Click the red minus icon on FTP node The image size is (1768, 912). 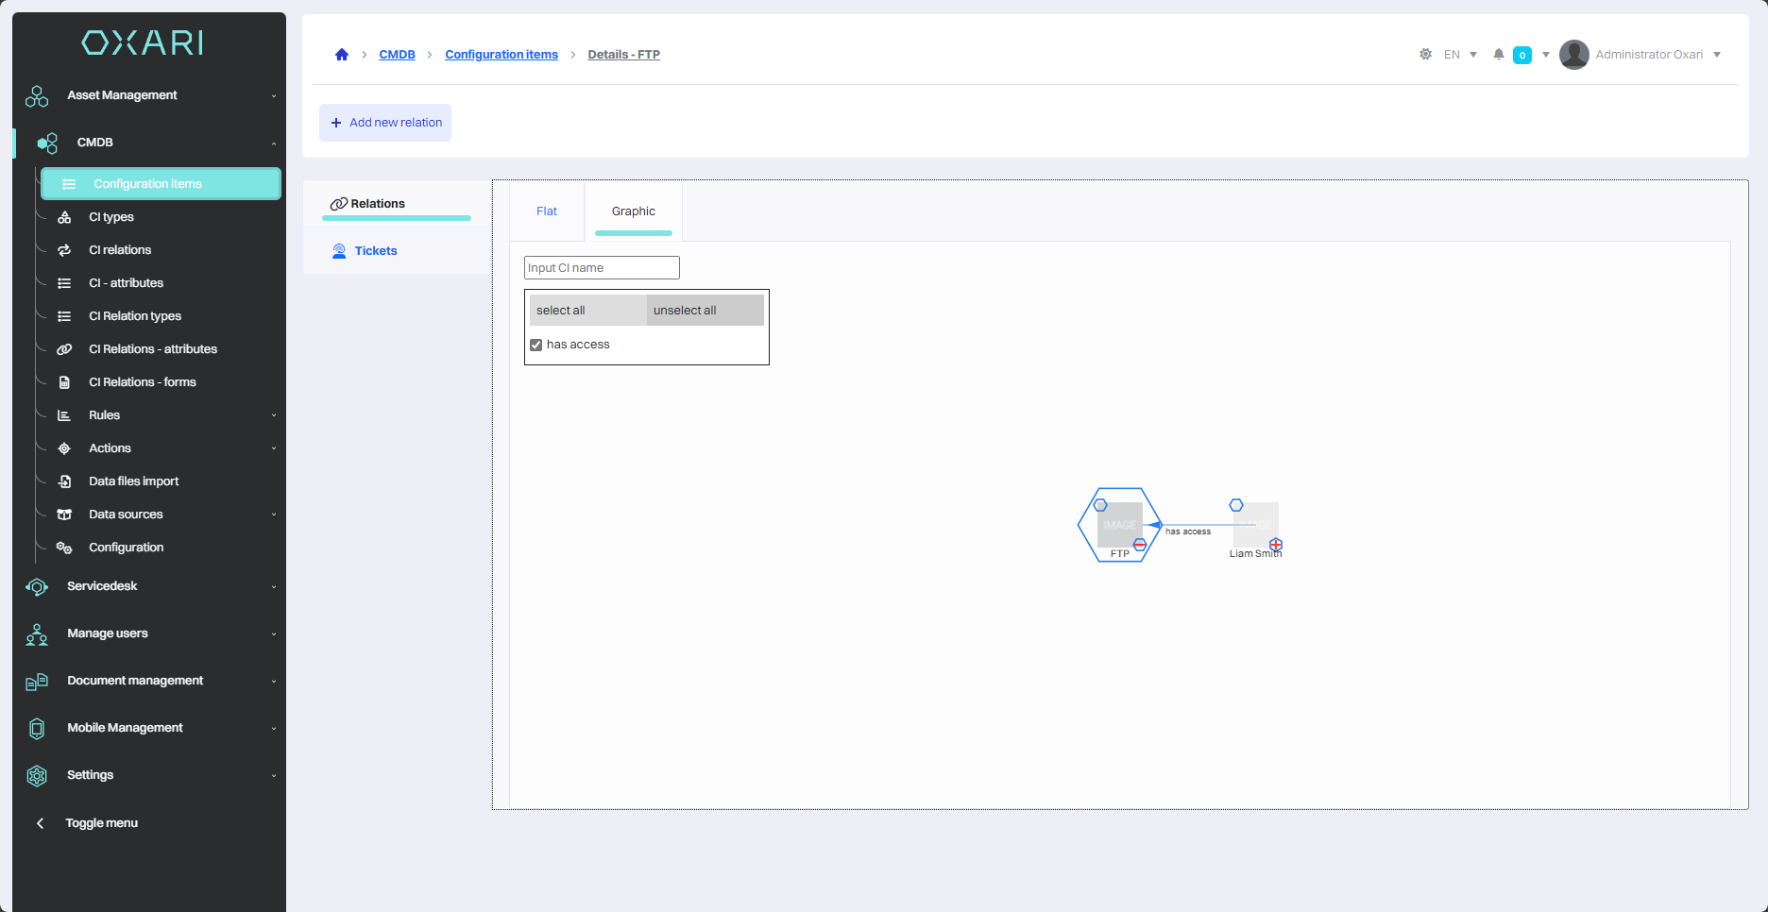[1140, 545]
